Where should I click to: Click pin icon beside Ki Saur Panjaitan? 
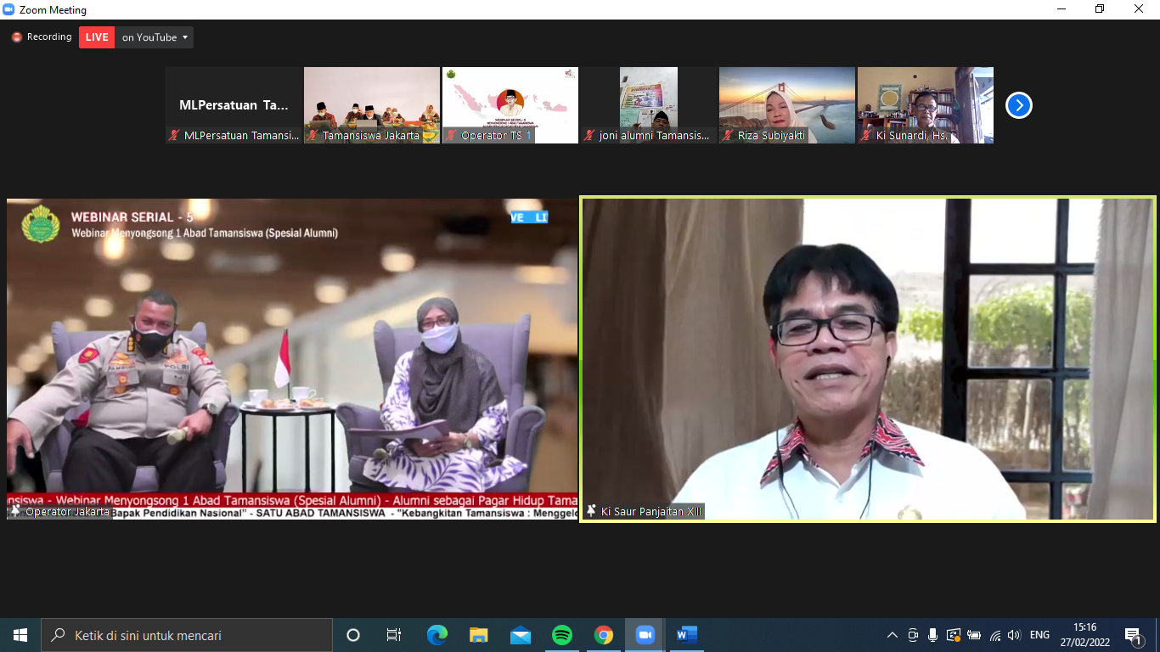pos(591,511)
